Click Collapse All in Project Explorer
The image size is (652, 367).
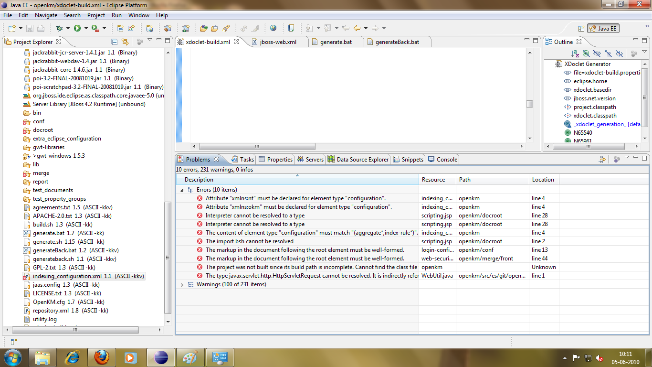coord(115,42)
